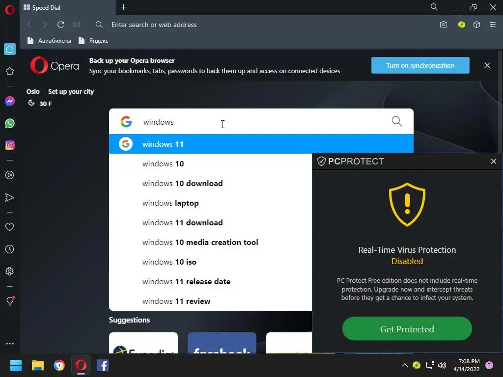This screenshot has height=377, width=503.
Task: Open the Player sidebar icon
Action: 10,175
